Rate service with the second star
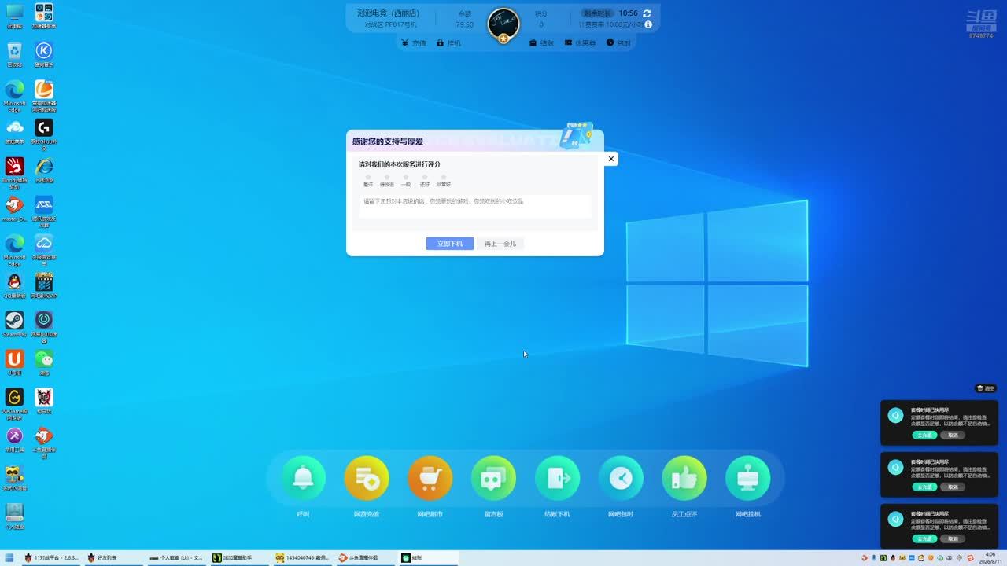The height and width of the screenshot is (566, 1007). tap(387, 178)
